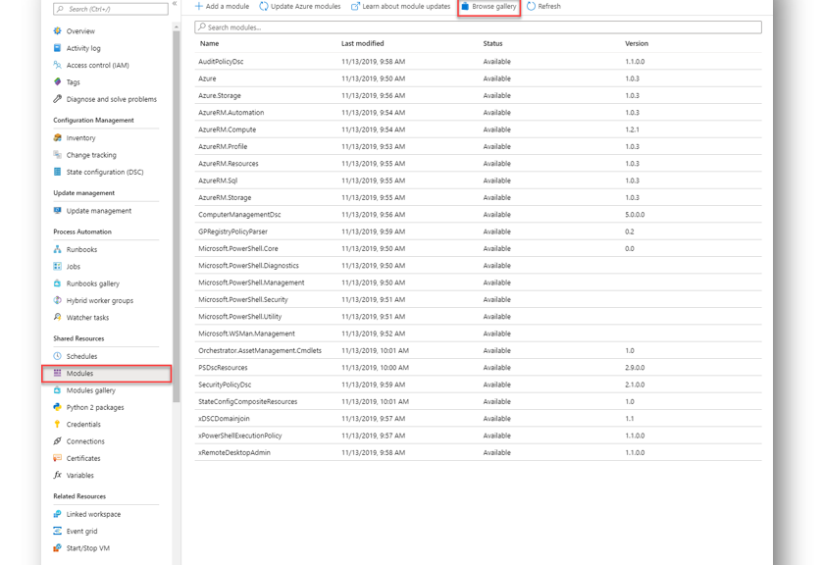Viewport: 823px width, 565px height.
Task: Click Update Azure modules button
Action: coord(300,6)
